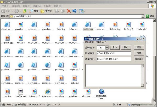Minimize to tray with 托盘 button

coord(139,48)
